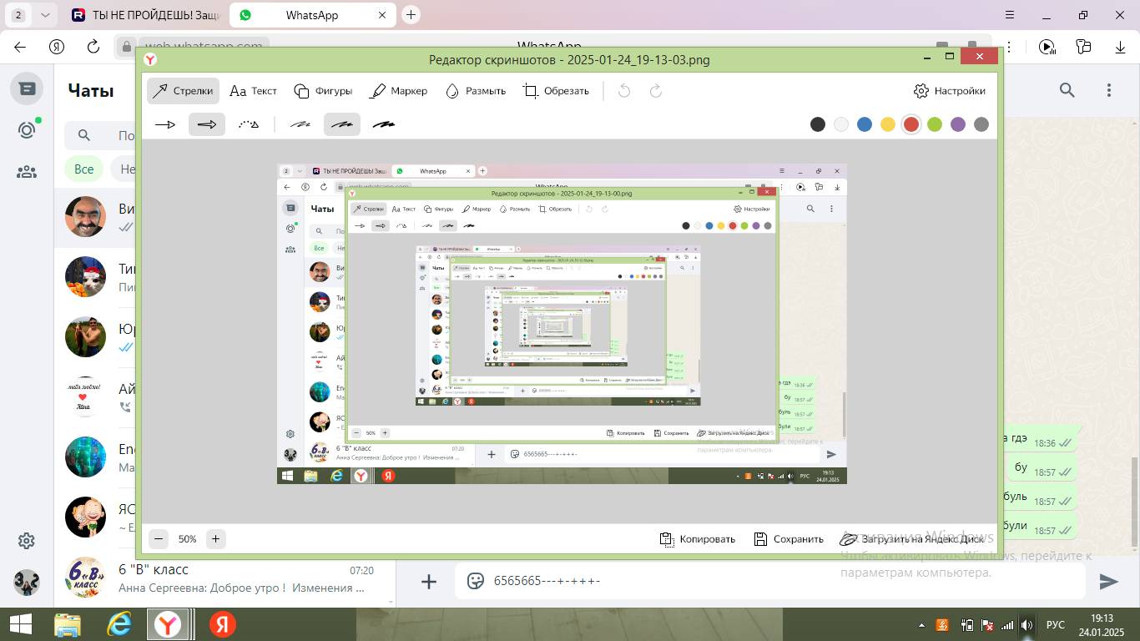Open second Yandex icon on taskbar

pyautogui.click(x=222, y=624)
